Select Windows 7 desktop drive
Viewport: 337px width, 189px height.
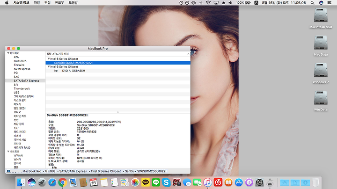(x=321, y=73)
